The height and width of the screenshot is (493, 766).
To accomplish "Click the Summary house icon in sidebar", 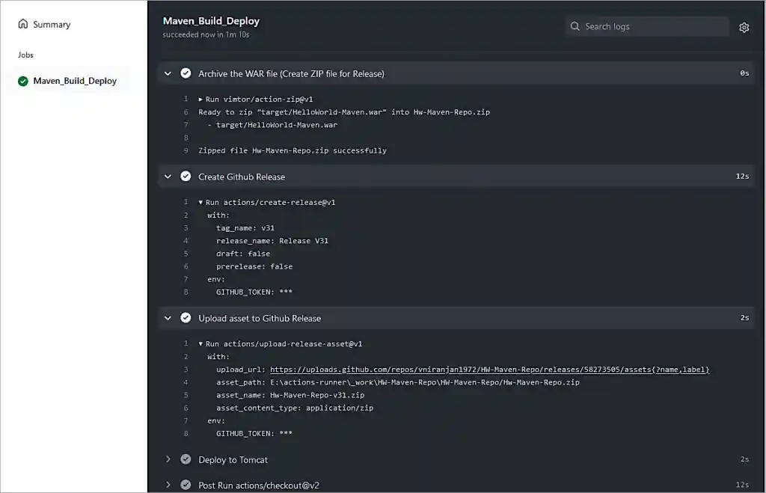I will pyautogui.click(x=23, y=24).
